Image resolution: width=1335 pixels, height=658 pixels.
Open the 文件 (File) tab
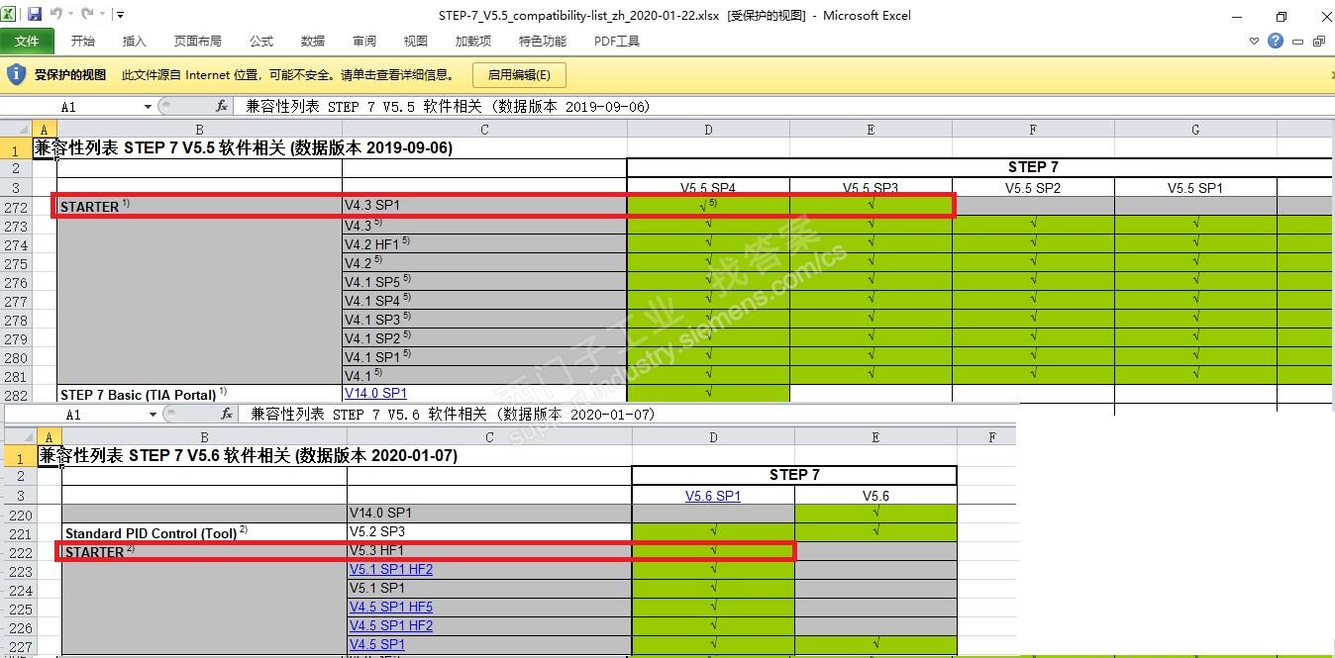(x=27, y=41)
